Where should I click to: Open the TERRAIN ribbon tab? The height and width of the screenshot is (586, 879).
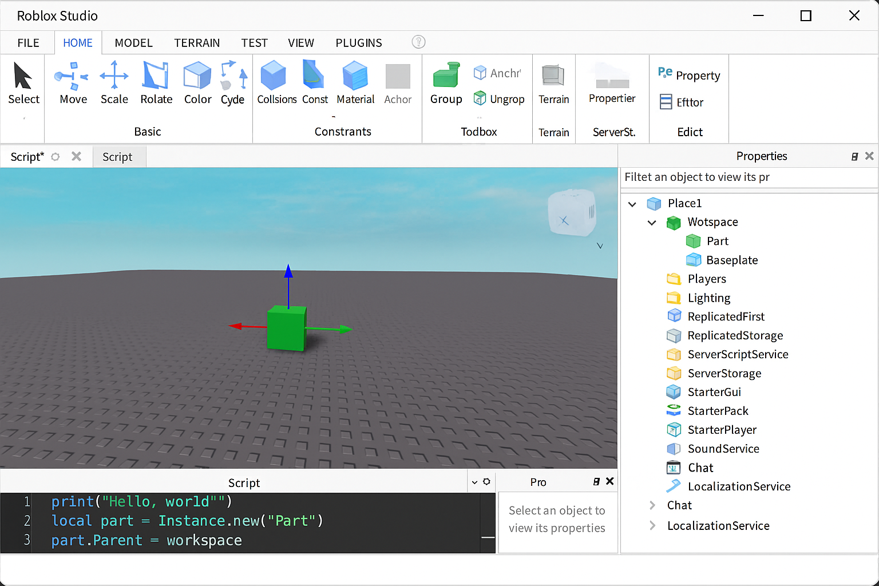pos(197,43)
